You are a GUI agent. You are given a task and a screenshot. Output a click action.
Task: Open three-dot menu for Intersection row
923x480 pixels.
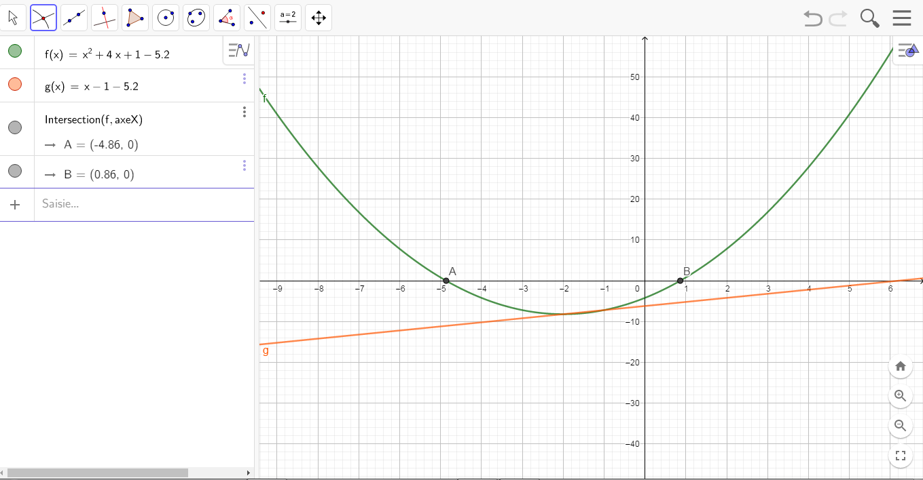pyautogui.click(x=245, y=112)
